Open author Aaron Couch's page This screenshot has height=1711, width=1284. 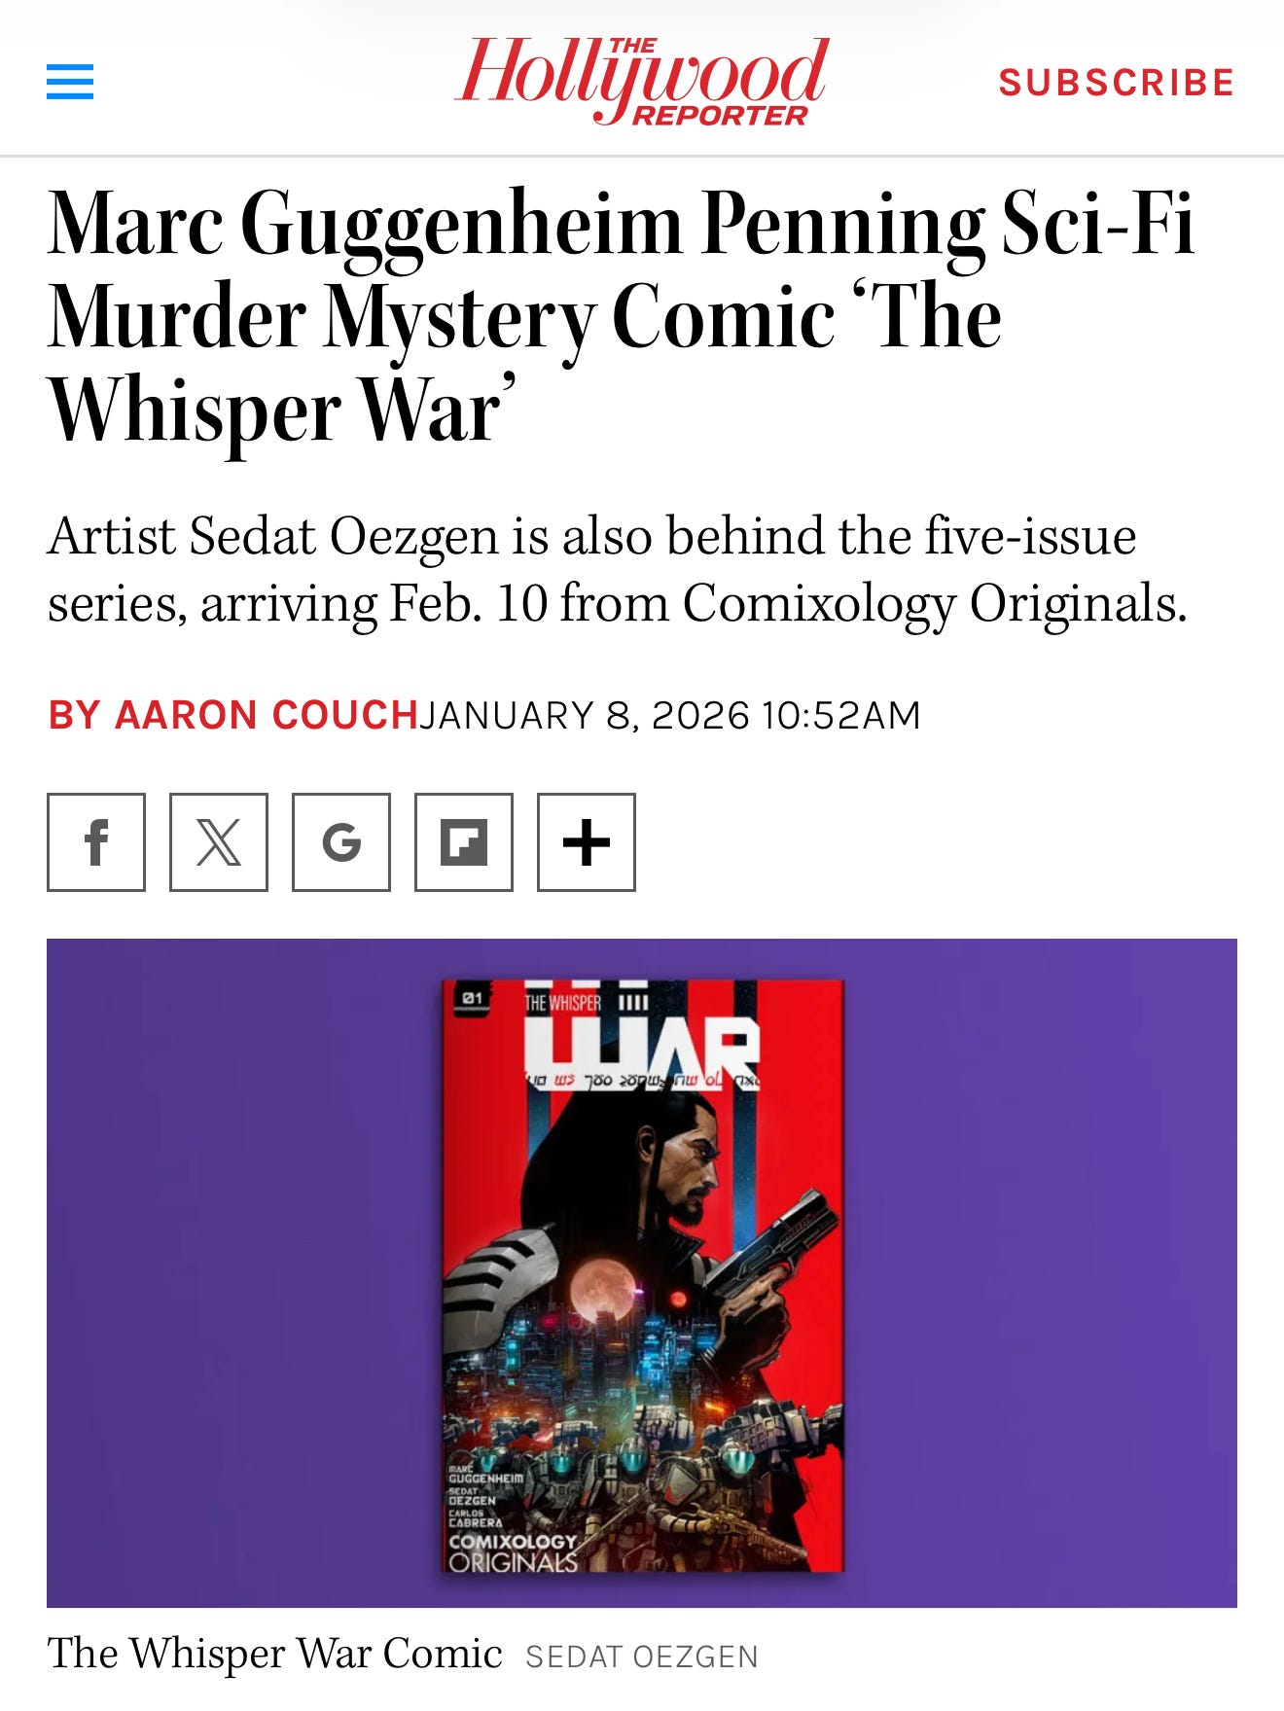click(233, 715)
